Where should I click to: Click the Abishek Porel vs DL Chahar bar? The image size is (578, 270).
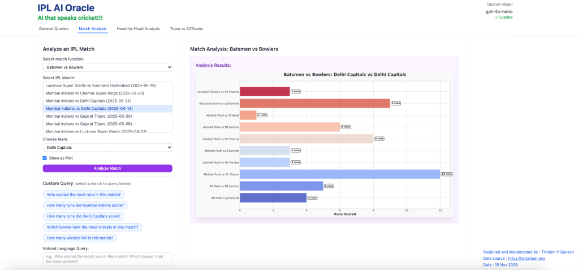(339, 174)
